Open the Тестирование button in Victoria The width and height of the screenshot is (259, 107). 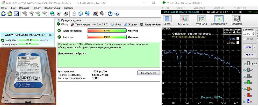219,20
